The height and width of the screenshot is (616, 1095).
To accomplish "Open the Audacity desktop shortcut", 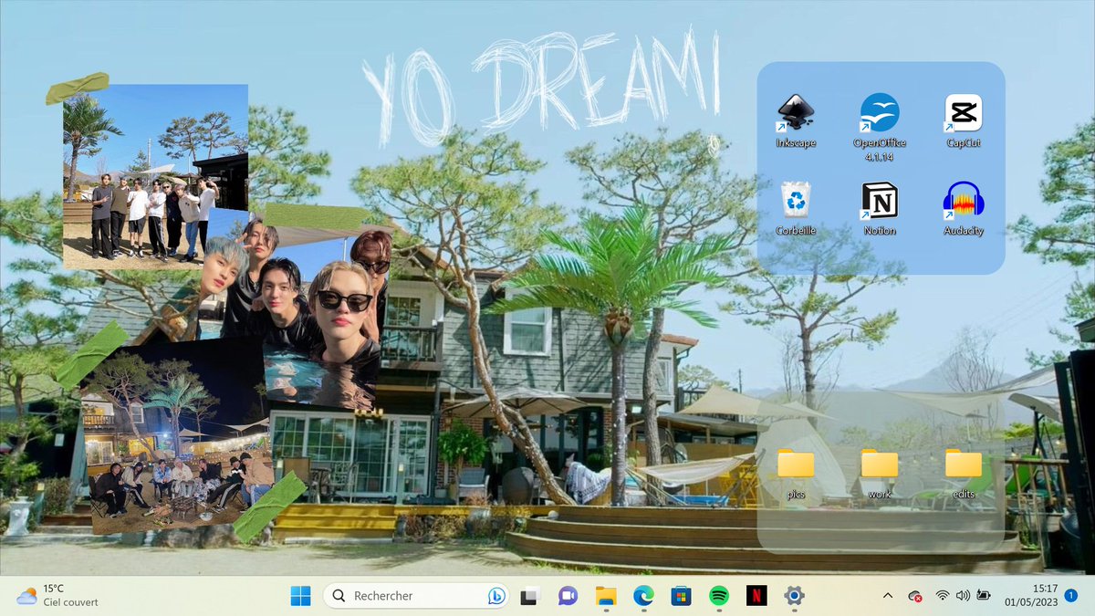I will [964, 208].
